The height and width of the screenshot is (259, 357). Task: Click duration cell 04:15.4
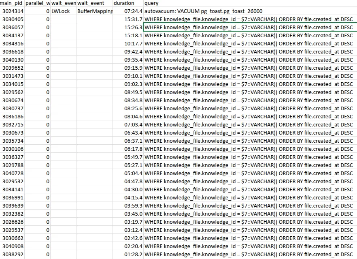128,198
